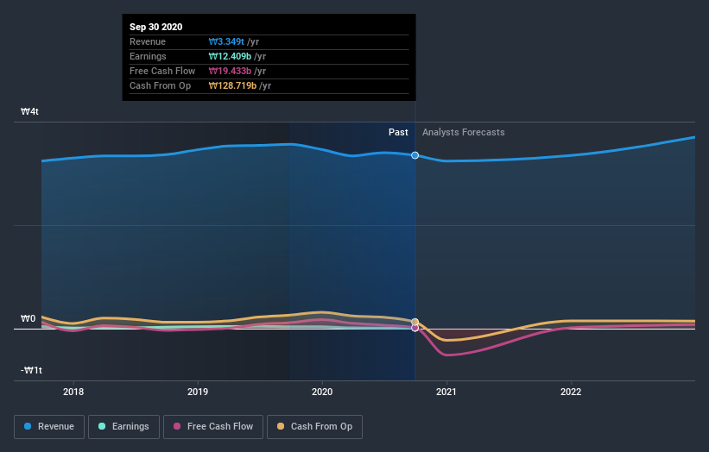Click the ₩12.409b earnings value in tooltip
The height and width of the screenshot is (452, 709).
(x=230, y=56)
